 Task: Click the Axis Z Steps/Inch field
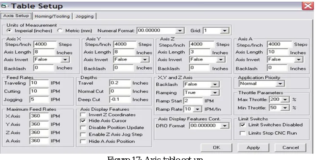point(202,44)
